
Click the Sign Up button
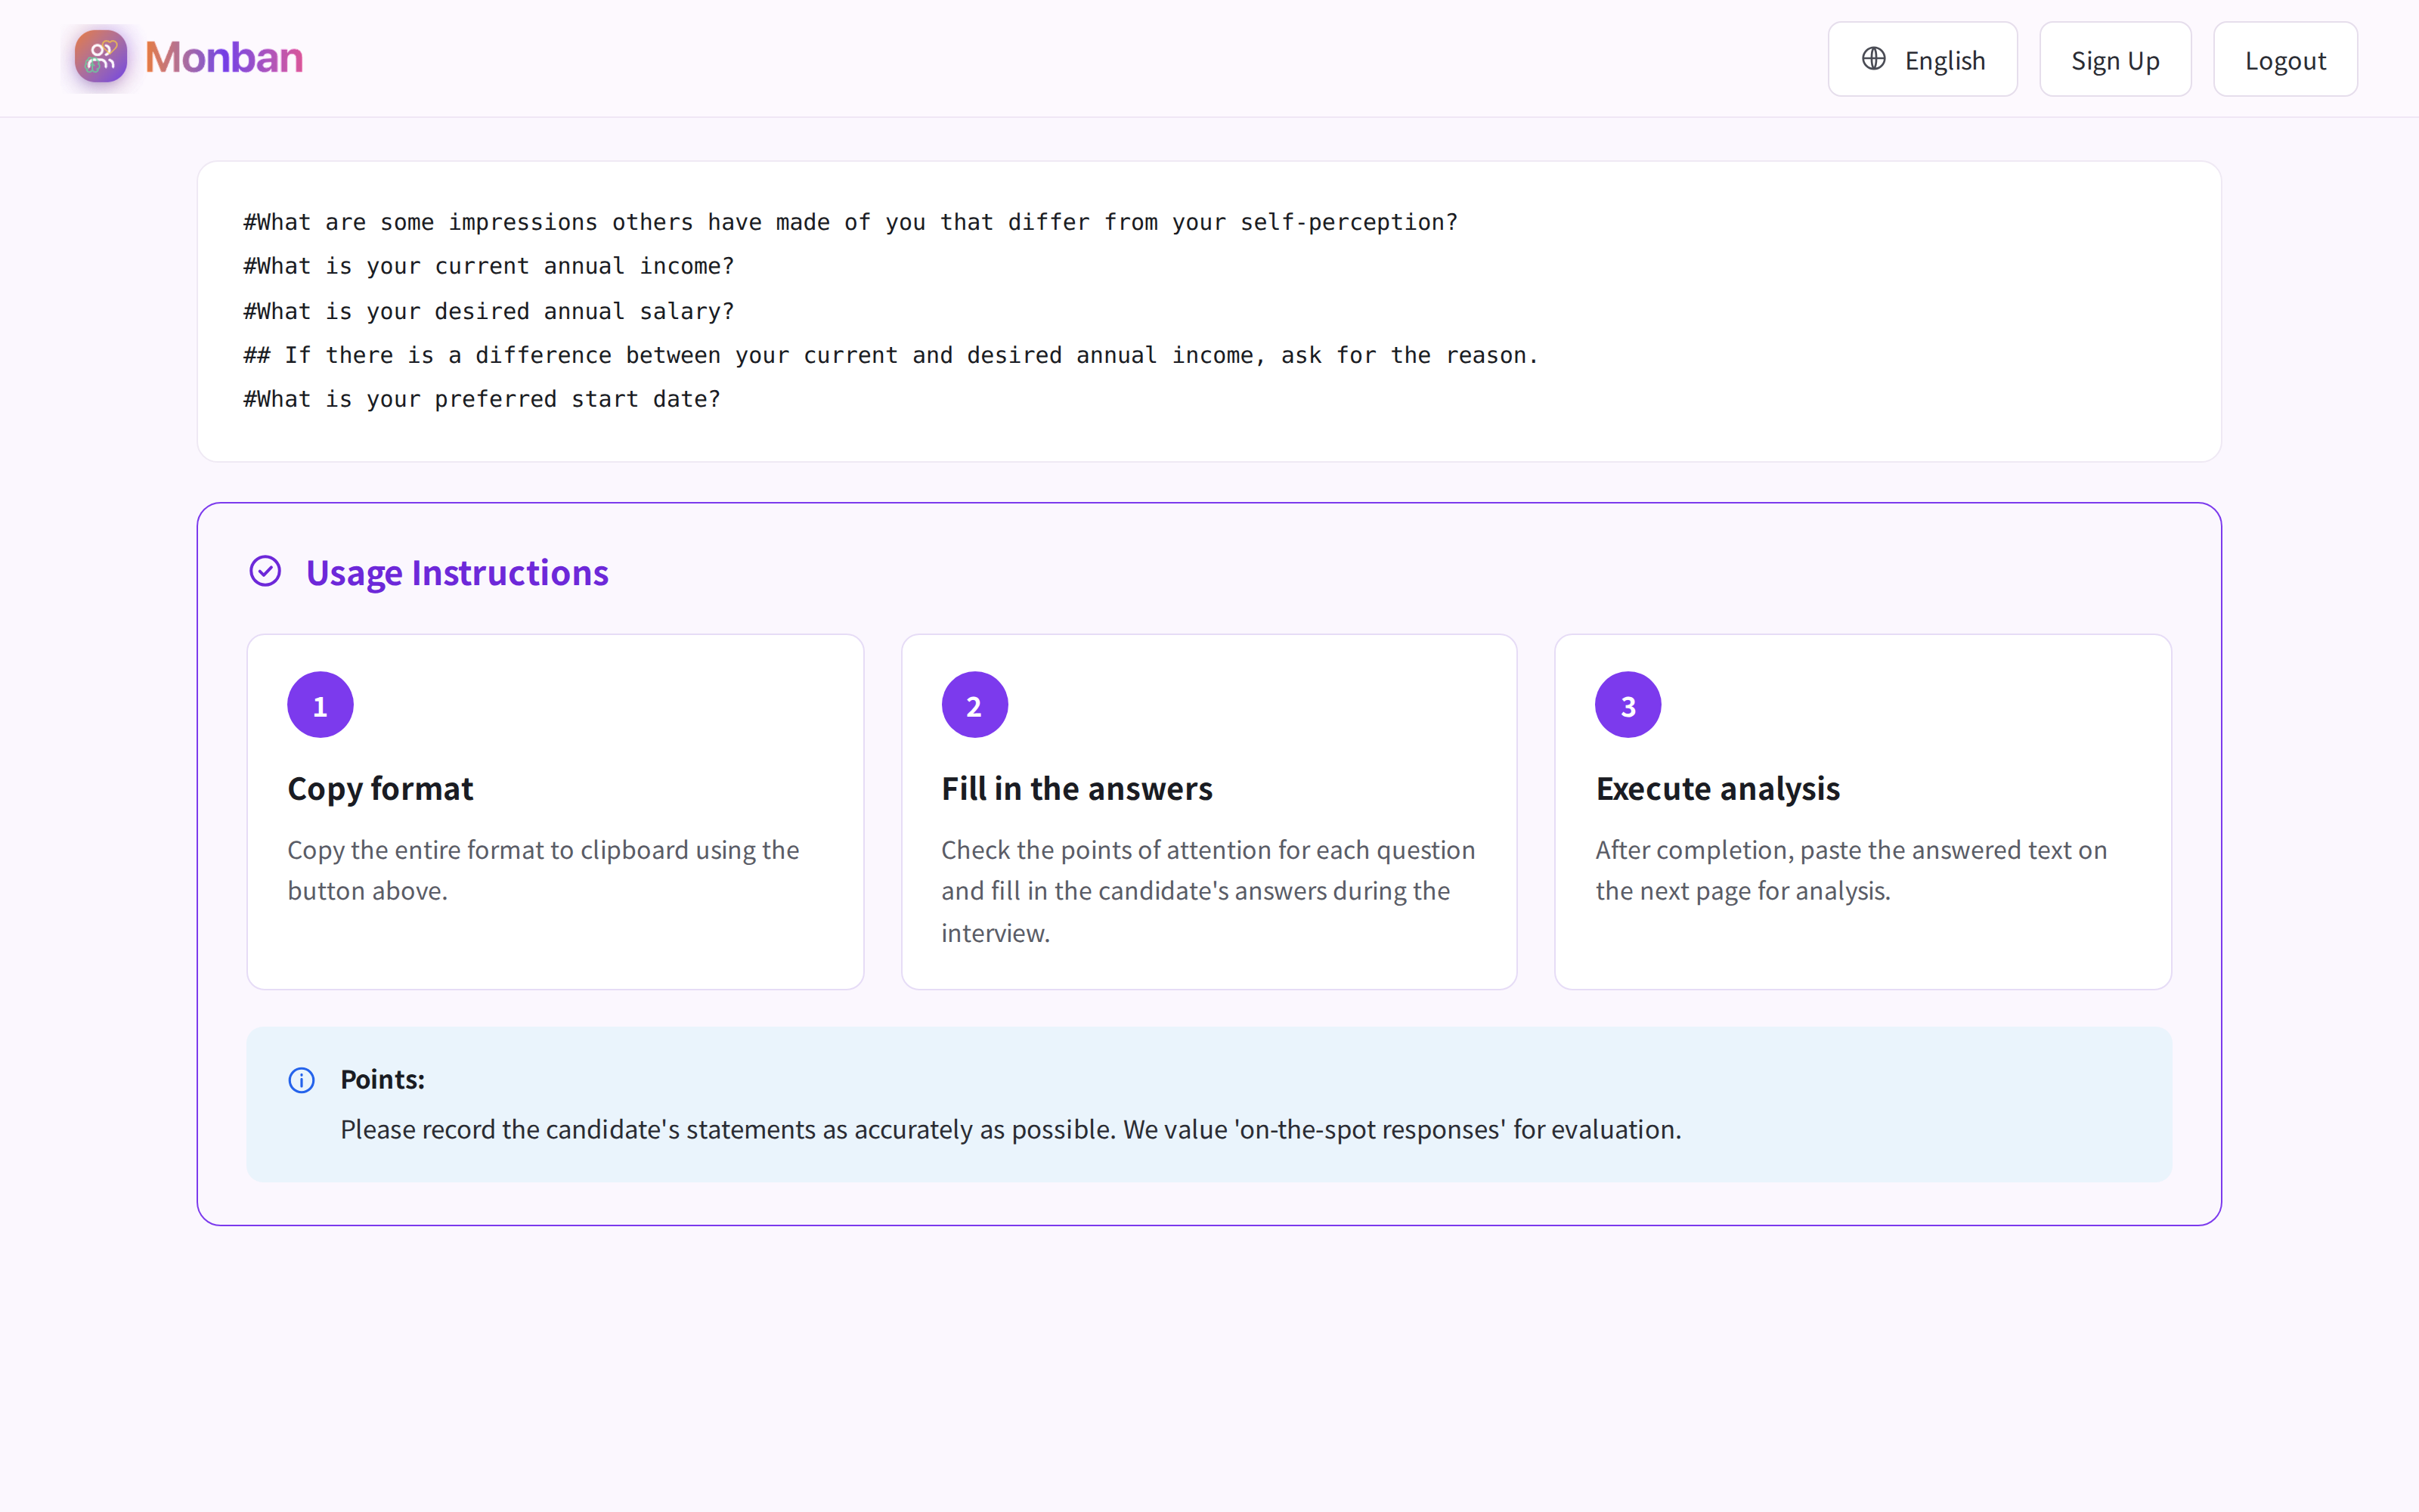[2115, 60]
